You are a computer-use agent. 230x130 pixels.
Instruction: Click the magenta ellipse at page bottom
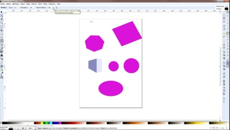coord(111,88)
